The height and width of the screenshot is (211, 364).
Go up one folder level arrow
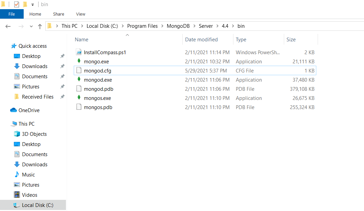pos(40,26)
